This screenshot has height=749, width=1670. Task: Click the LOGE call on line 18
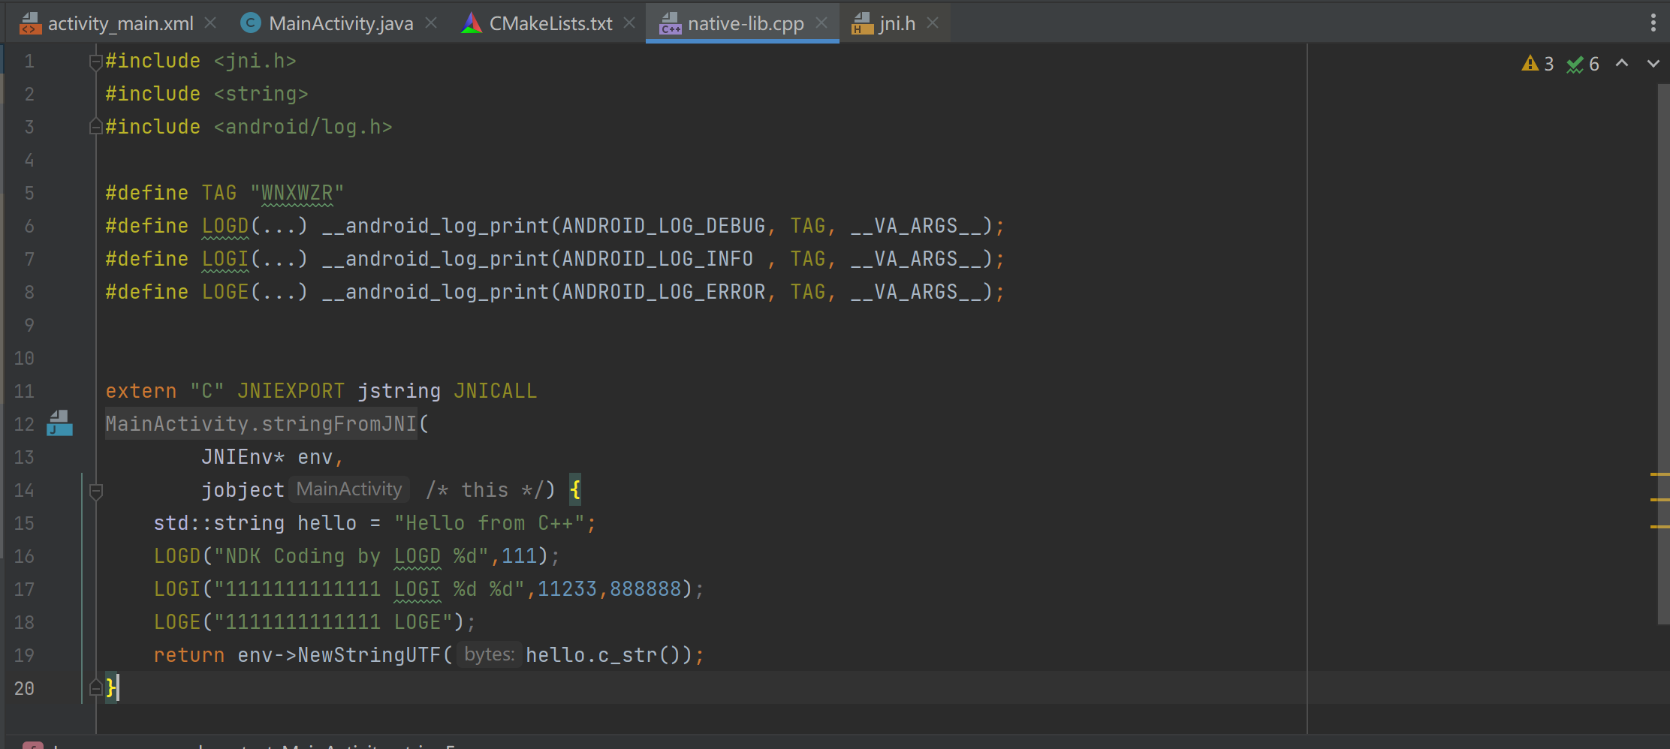pyautogui.click(x=177, y=622)
